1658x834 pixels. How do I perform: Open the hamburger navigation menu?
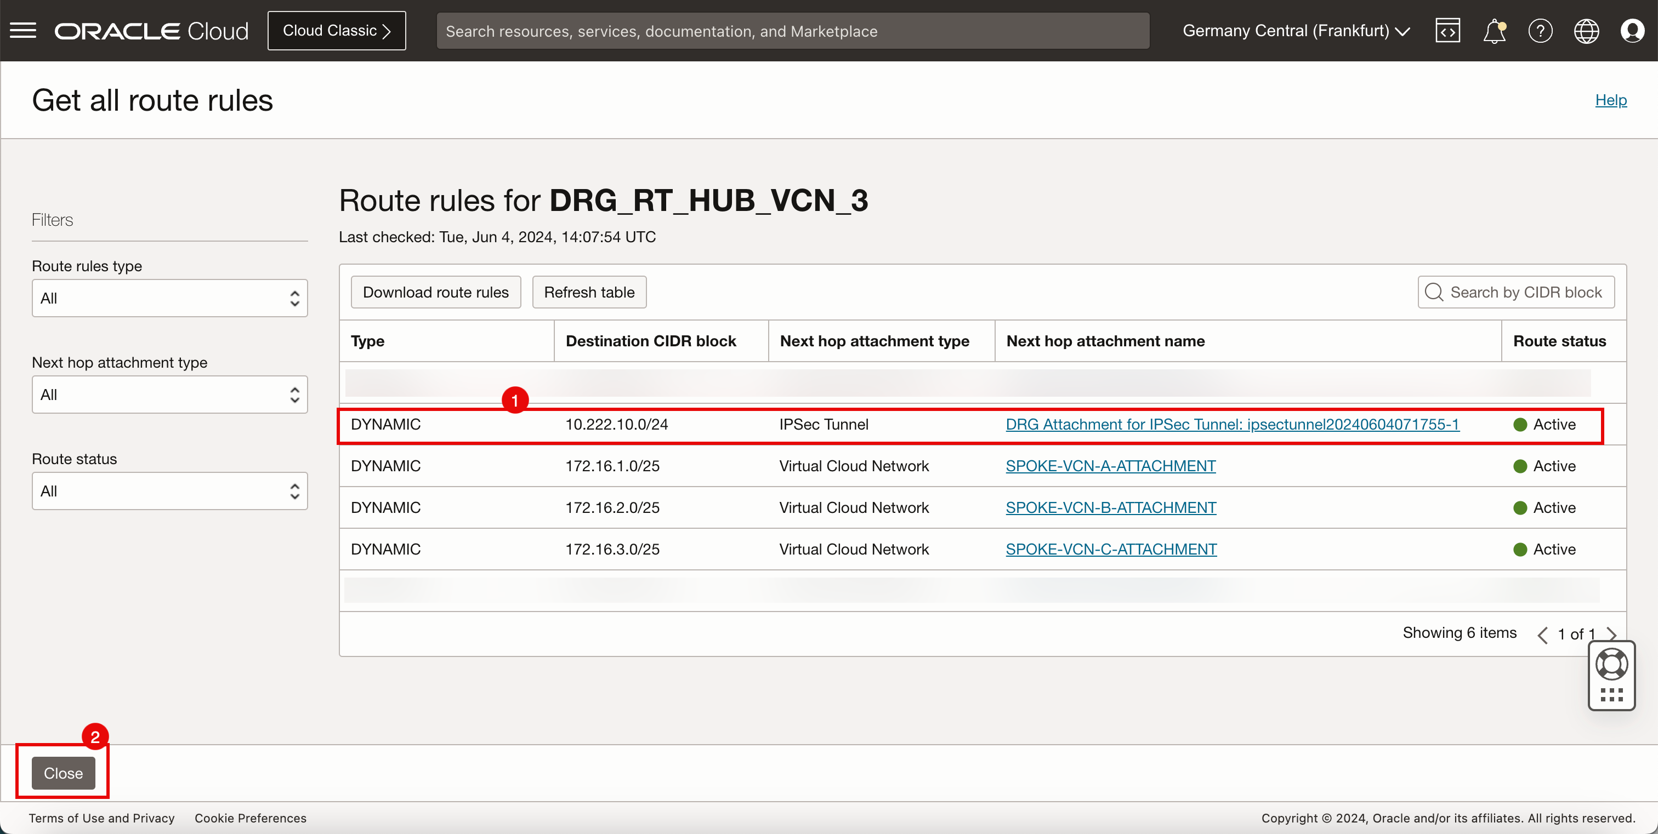[23, 30]
